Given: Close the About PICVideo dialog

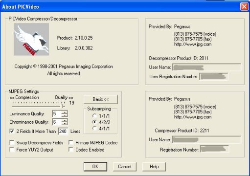Looking at the screenshot, I should [244, 7].
